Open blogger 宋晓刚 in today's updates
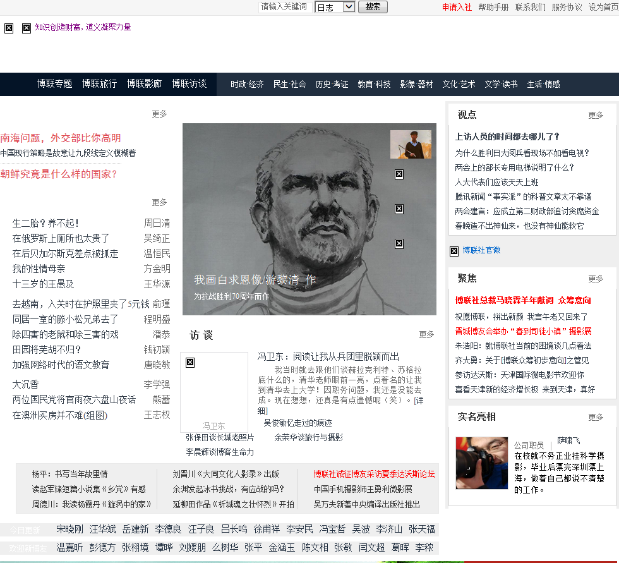Viewport: 619px width, 563px height. tap(69, 529)
